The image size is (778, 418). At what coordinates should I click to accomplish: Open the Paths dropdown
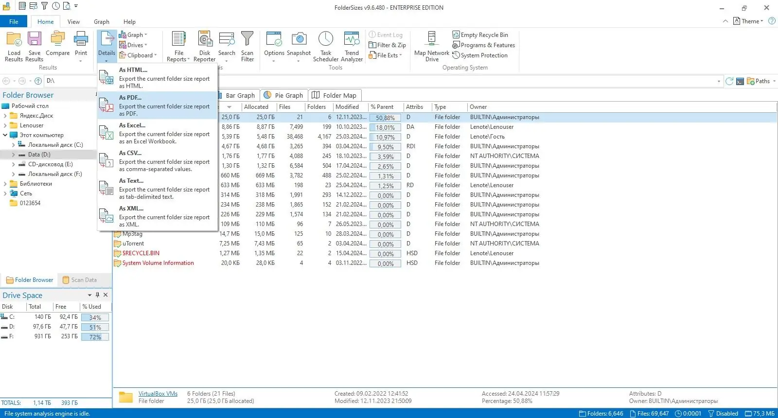pos(761,81)
